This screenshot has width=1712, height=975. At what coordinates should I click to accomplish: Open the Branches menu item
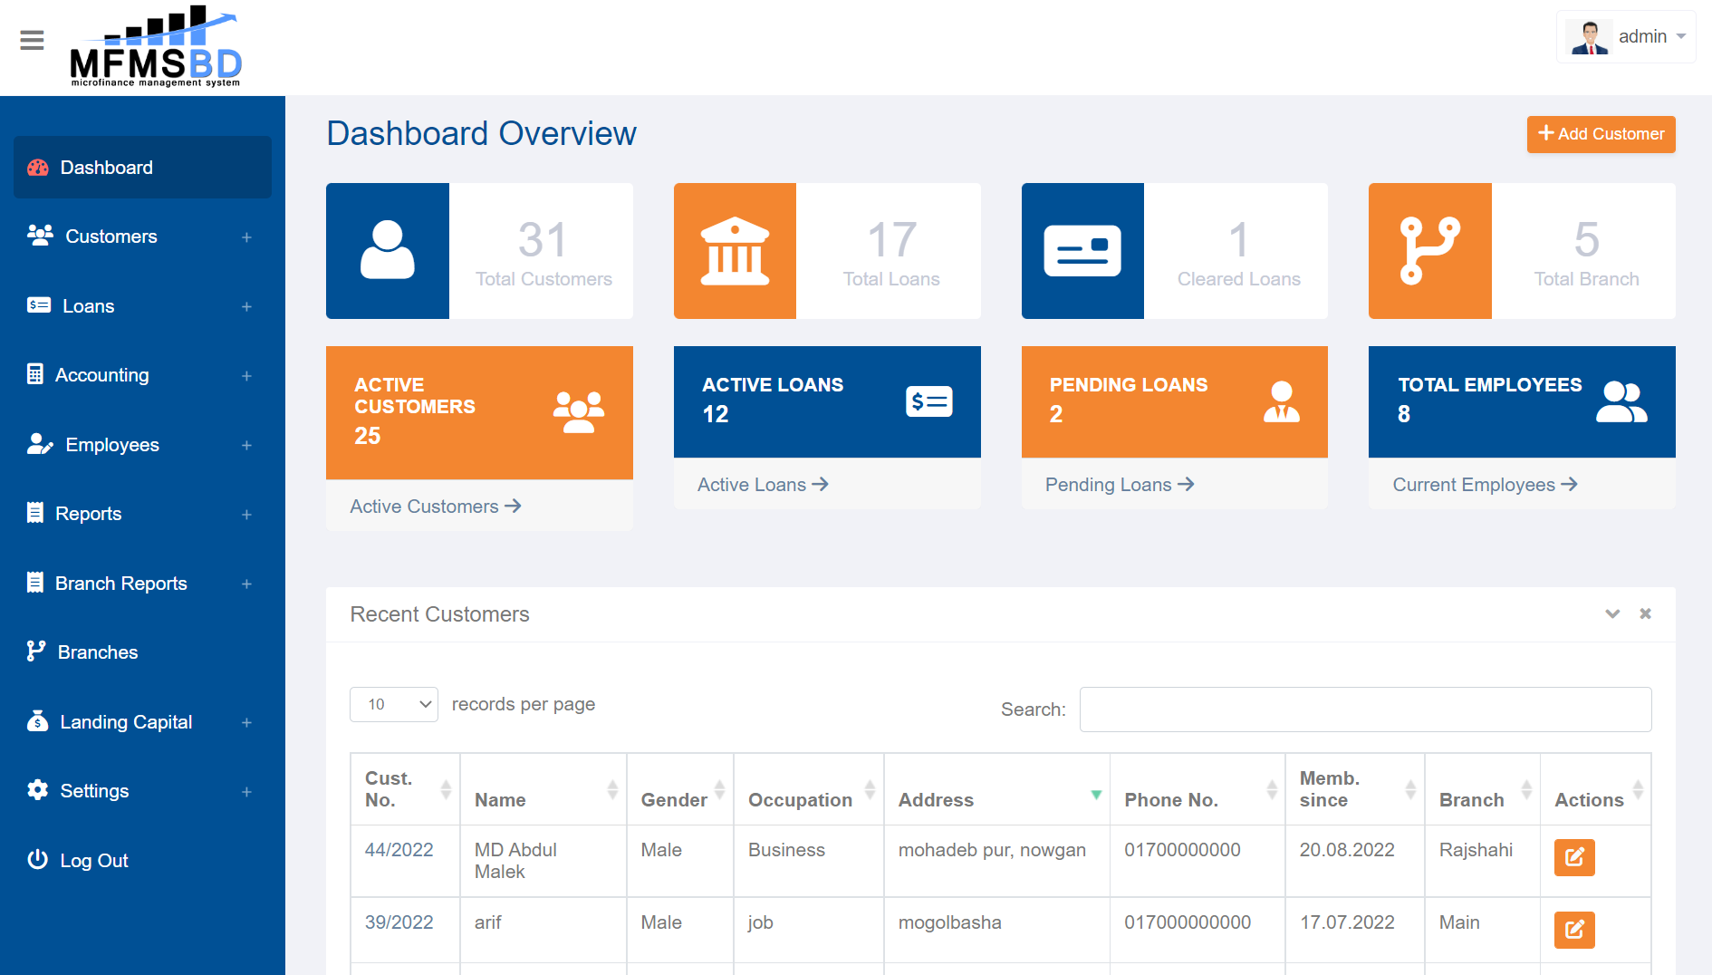point(142,652)
